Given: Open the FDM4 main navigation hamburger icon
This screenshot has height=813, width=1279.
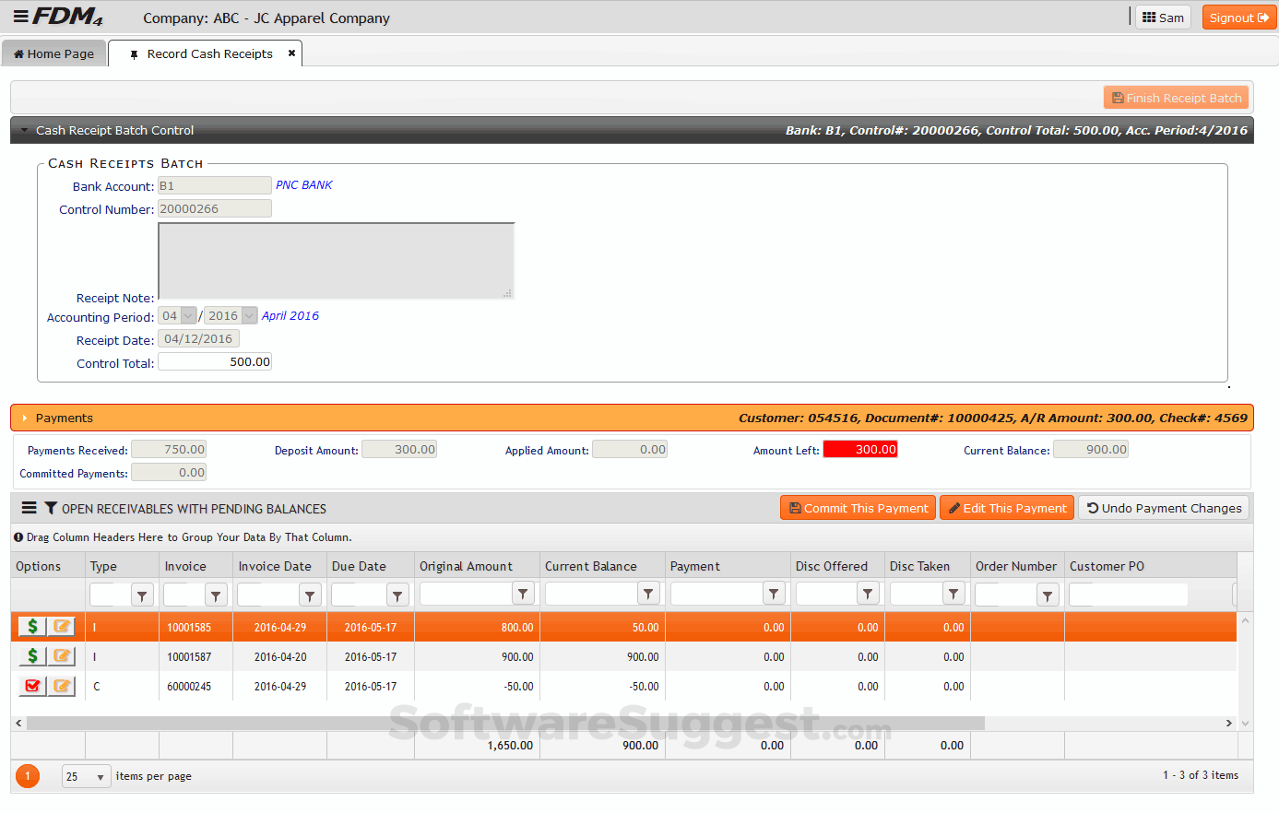Looking at the screenshot, I should 19,16.
